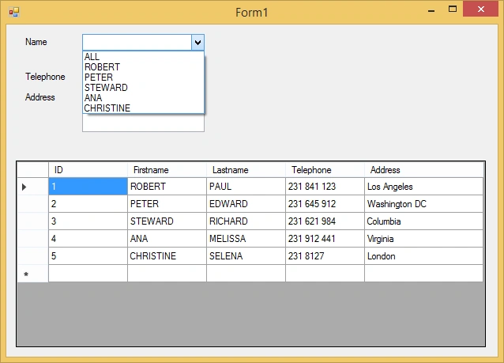Sort by the Telephone column header
Image resolution: width=504 pixels, height=363 pixels.
pos(325,169)
